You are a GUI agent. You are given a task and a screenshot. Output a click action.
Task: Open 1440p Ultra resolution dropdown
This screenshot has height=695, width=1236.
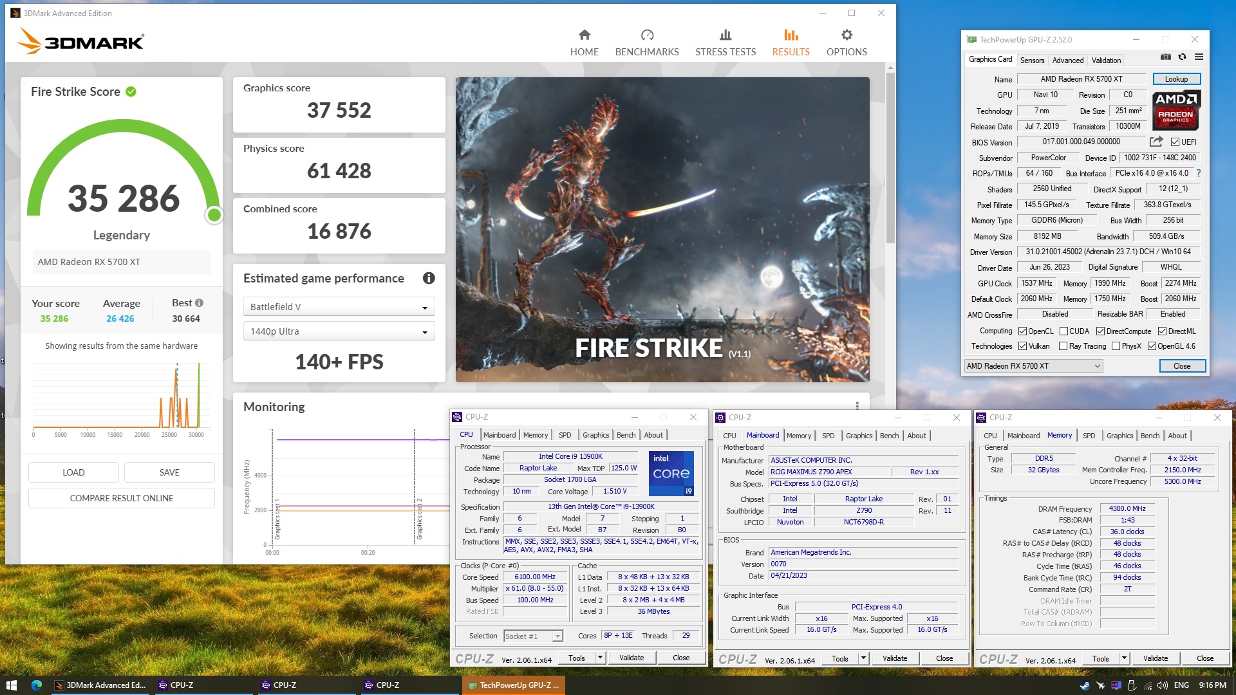click(x=339, y=331)
